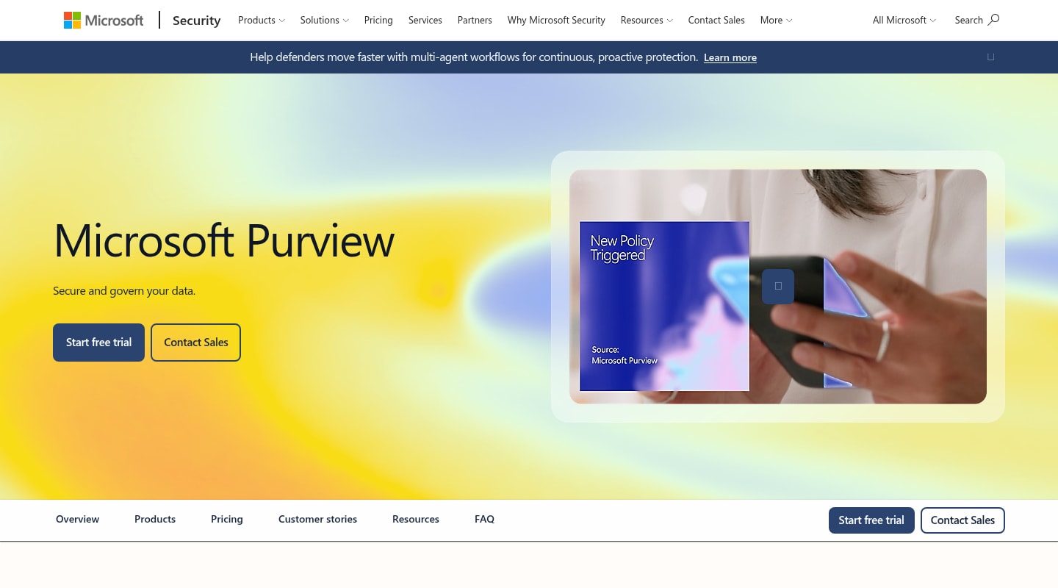Image resolution: width=1058 pixels, height=588 pixels.
Task: Dismiss the announcement banner with close icon
Action: coord(990,57)
